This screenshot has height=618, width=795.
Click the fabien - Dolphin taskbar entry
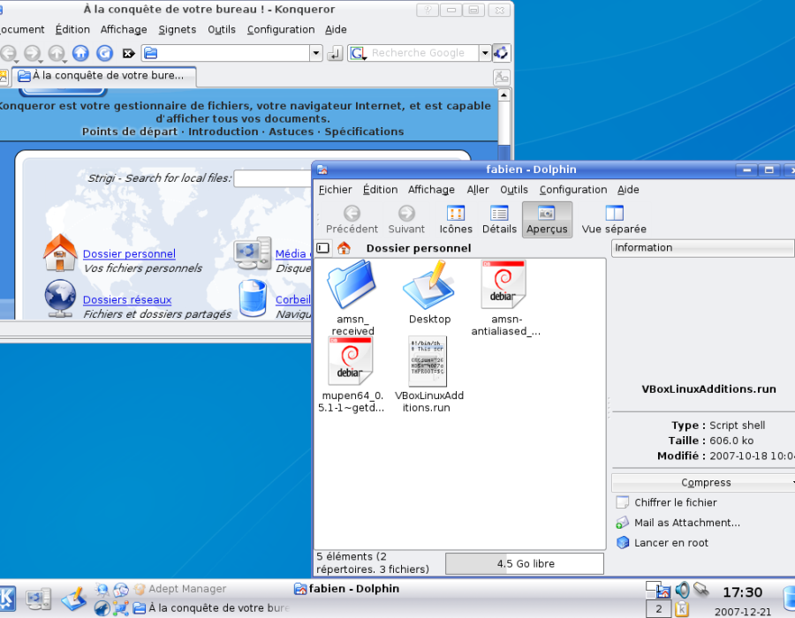347,589
